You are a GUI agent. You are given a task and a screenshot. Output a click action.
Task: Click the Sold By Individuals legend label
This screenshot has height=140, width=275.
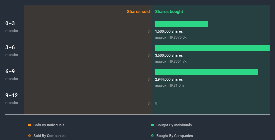tap(49, 125)
